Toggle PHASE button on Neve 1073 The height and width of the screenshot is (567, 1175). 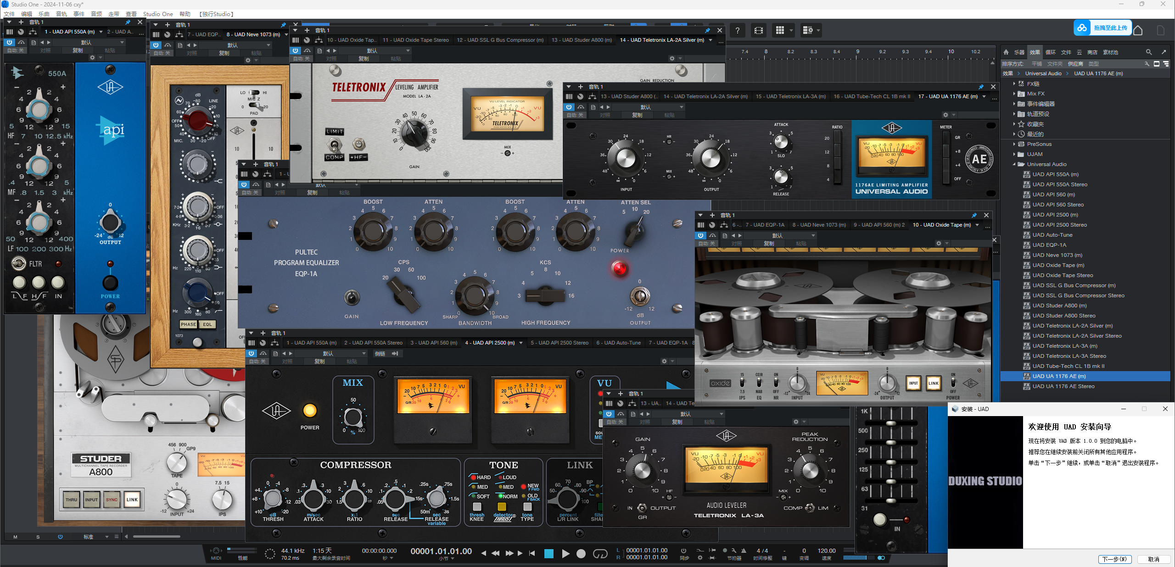click(x=188, y=324)
